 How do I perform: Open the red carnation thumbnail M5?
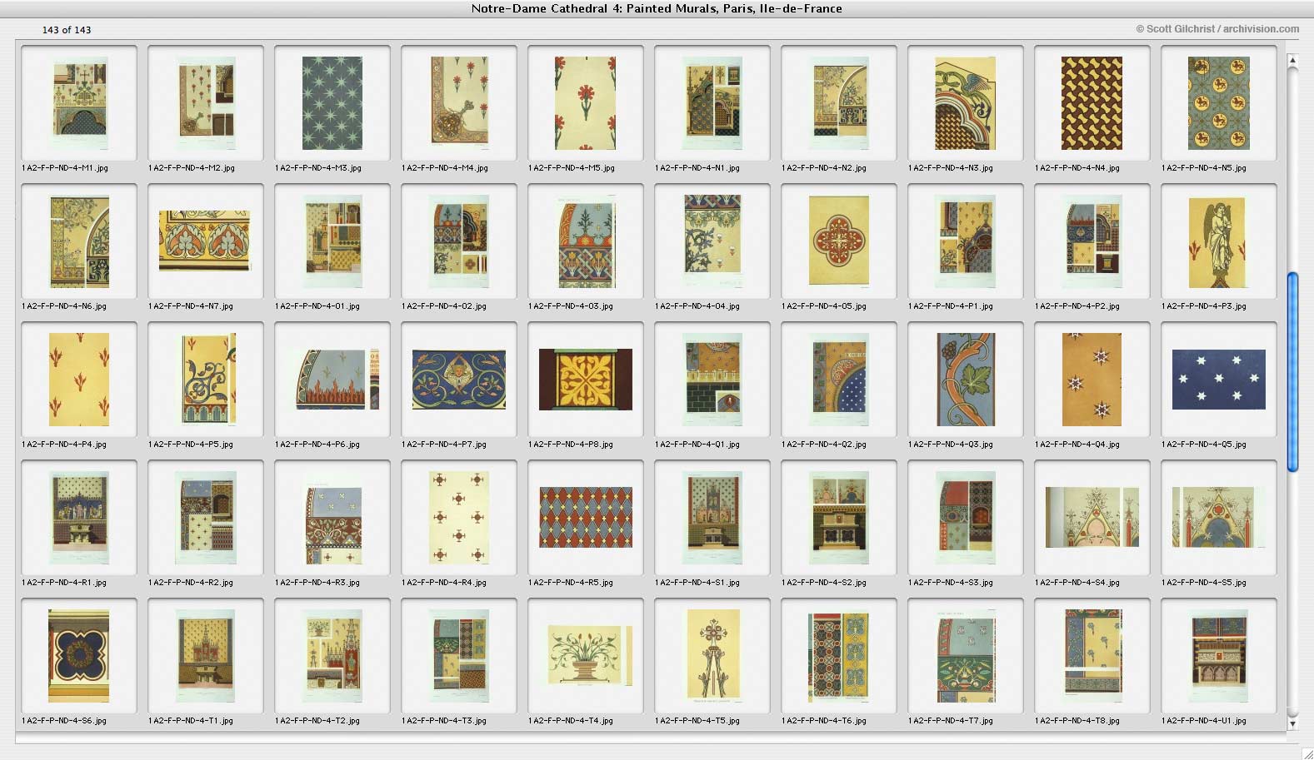586,103
